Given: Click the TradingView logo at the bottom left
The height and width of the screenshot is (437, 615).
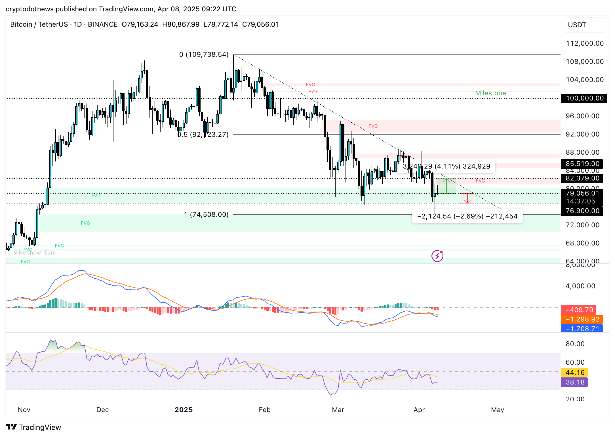Looking at the screenshot, I should 33,427.
